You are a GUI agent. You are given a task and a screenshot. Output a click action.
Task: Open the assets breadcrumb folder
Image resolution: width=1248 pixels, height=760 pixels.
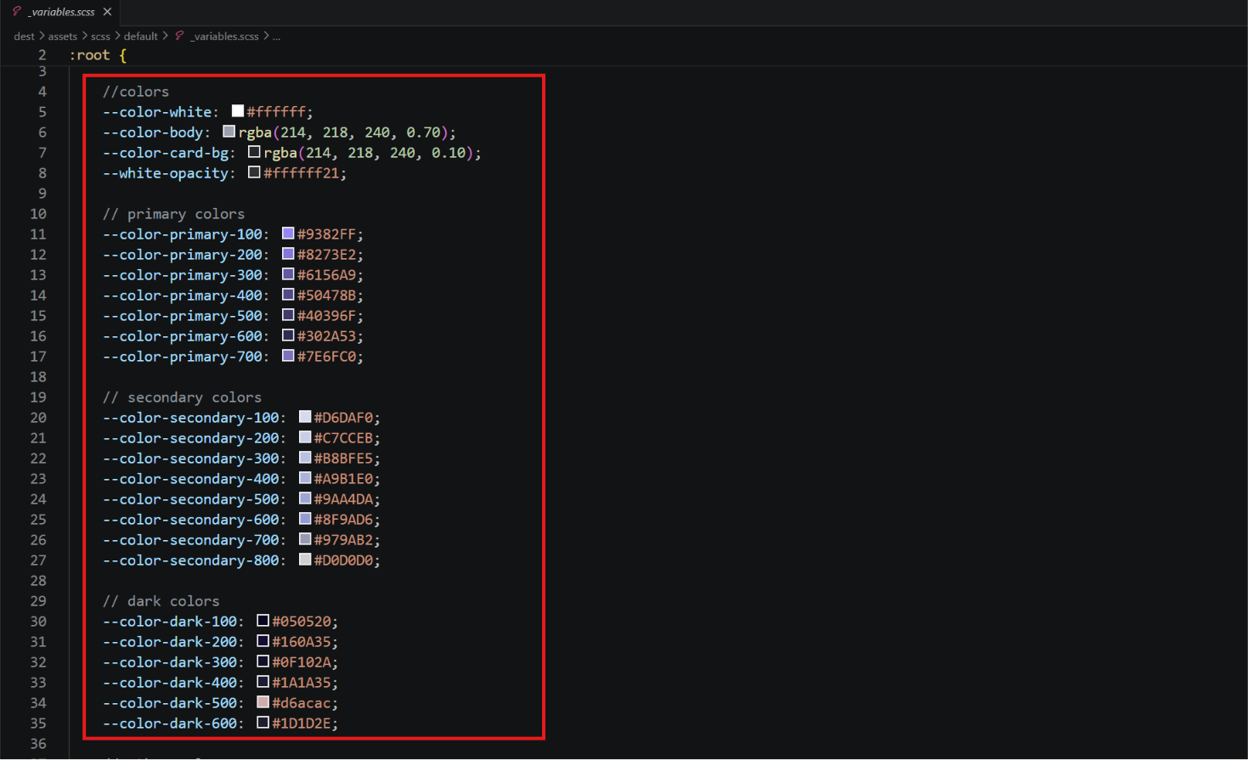coord(62,37)
